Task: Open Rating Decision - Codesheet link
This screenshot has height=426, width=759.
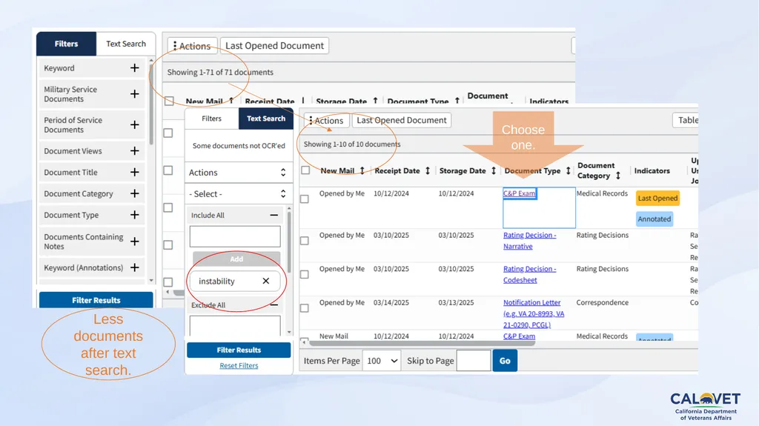Action: click(x=529, y=274)
